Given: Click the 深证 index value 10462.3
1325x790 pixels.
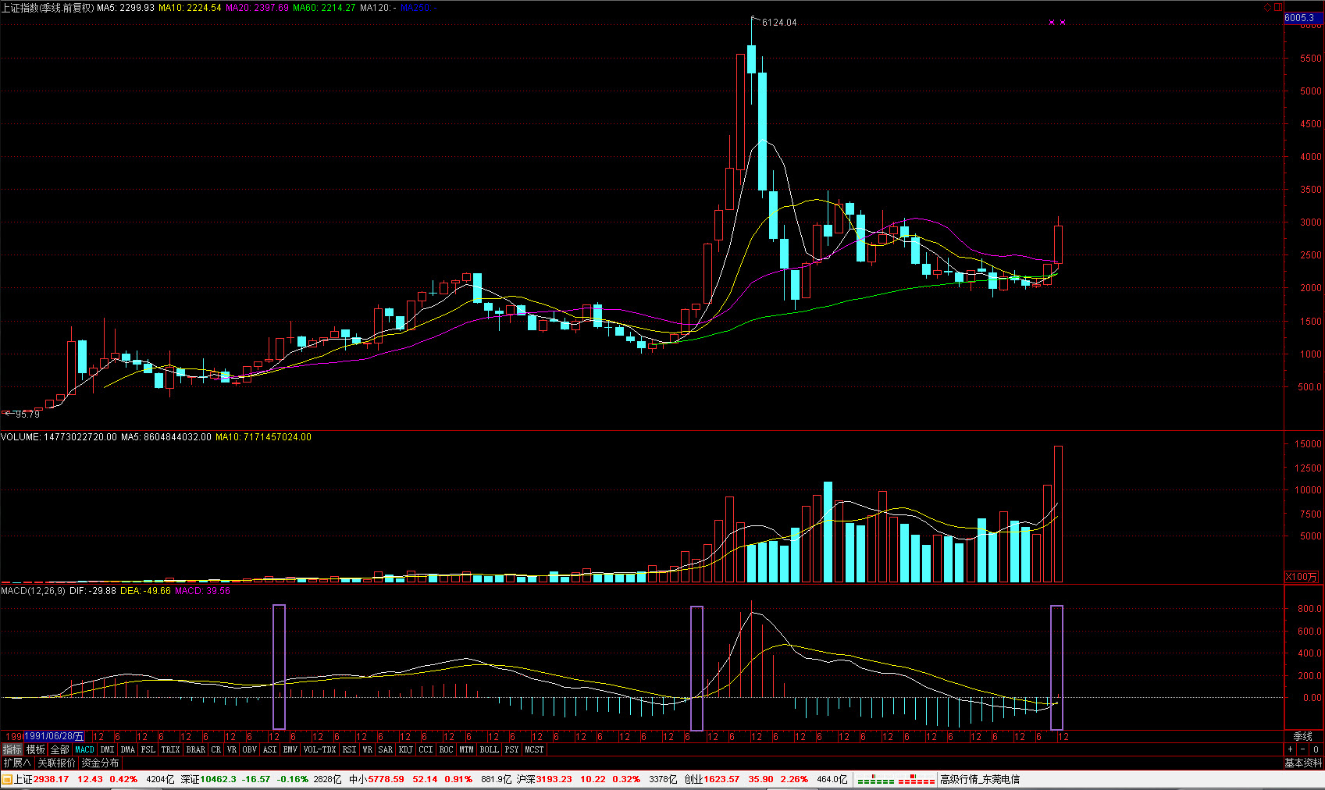Looking at the screenshot, I should click(219, 779).
